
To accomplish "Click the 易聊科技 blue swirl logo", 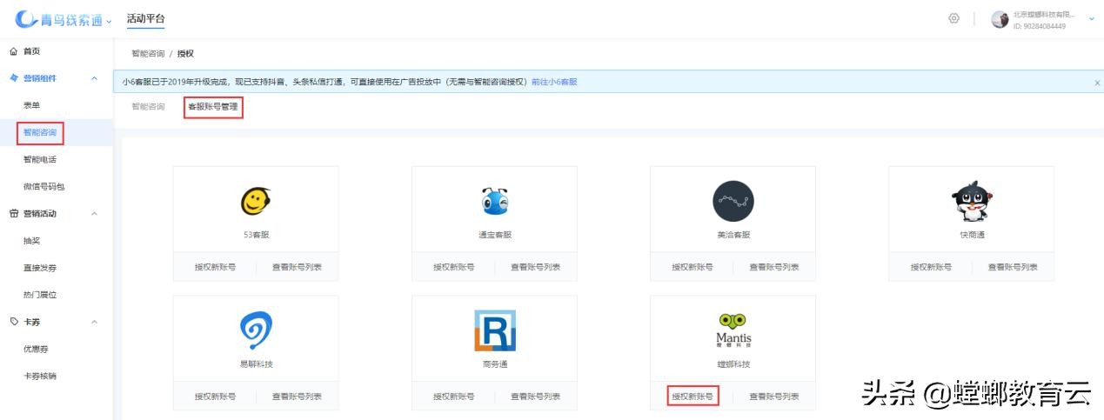I will tap(255, 331).
